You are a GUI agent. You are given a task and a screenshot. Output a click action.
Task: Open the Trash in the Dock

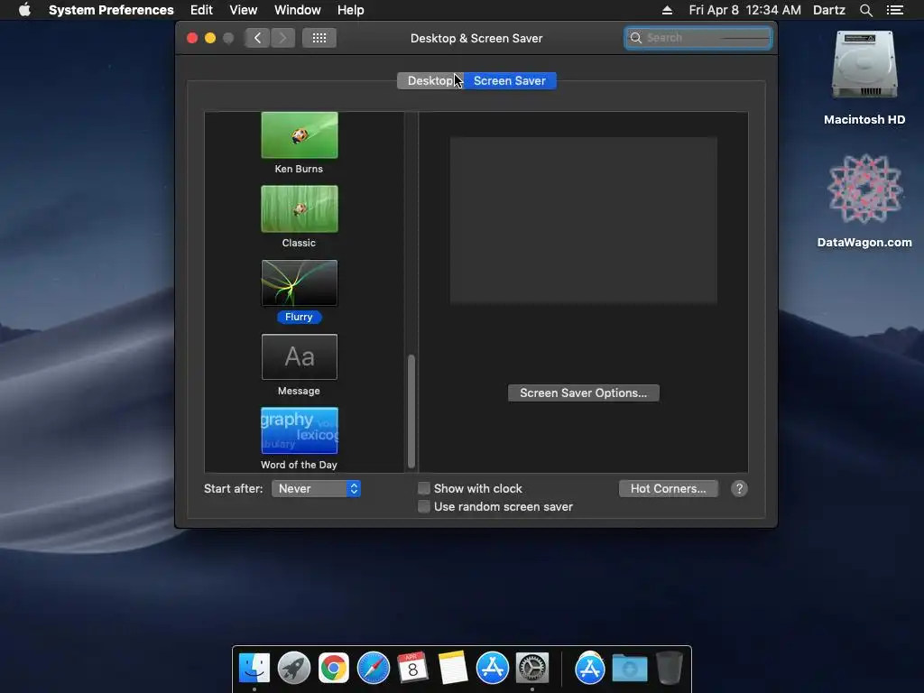670,668
